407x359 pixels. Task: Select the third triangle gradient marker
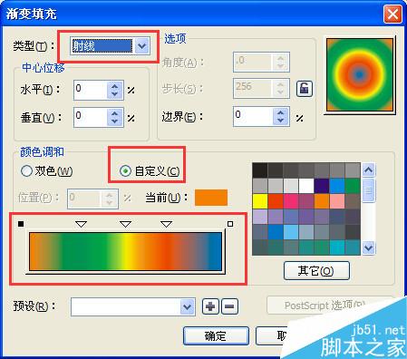[x=166, y=224]
